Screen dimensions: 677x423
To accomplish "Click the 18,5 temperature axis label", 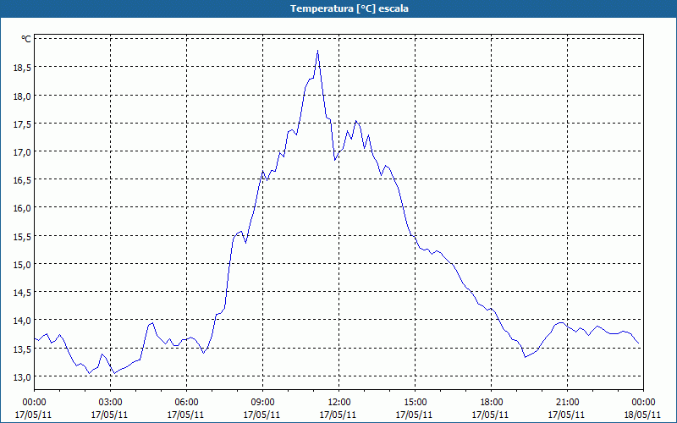I will [x=23, y=68].
